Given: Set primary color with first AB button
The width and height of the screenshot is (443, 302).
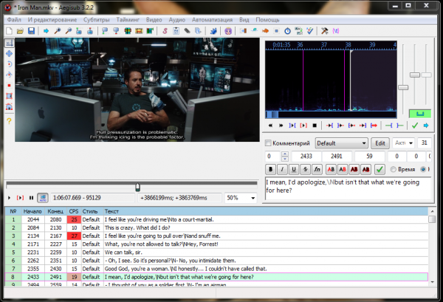Looking at the screenshot, I should (331, 169).
